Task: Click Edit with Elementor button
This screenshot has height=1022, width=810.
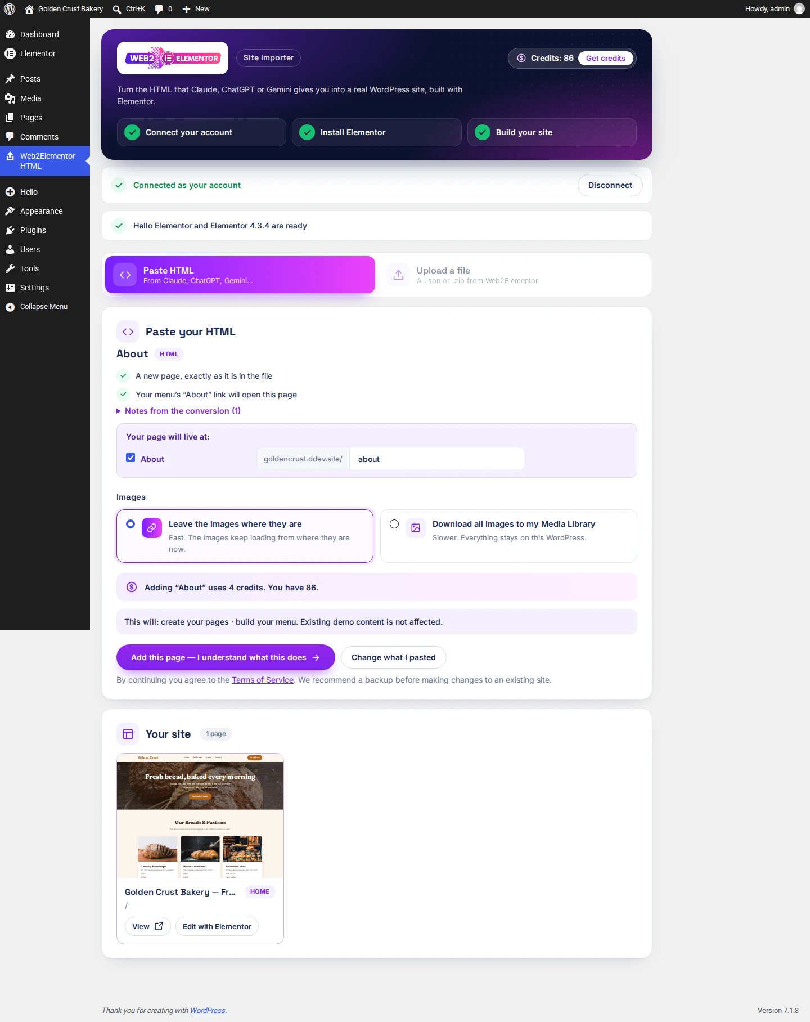Action: pos(217,926)
